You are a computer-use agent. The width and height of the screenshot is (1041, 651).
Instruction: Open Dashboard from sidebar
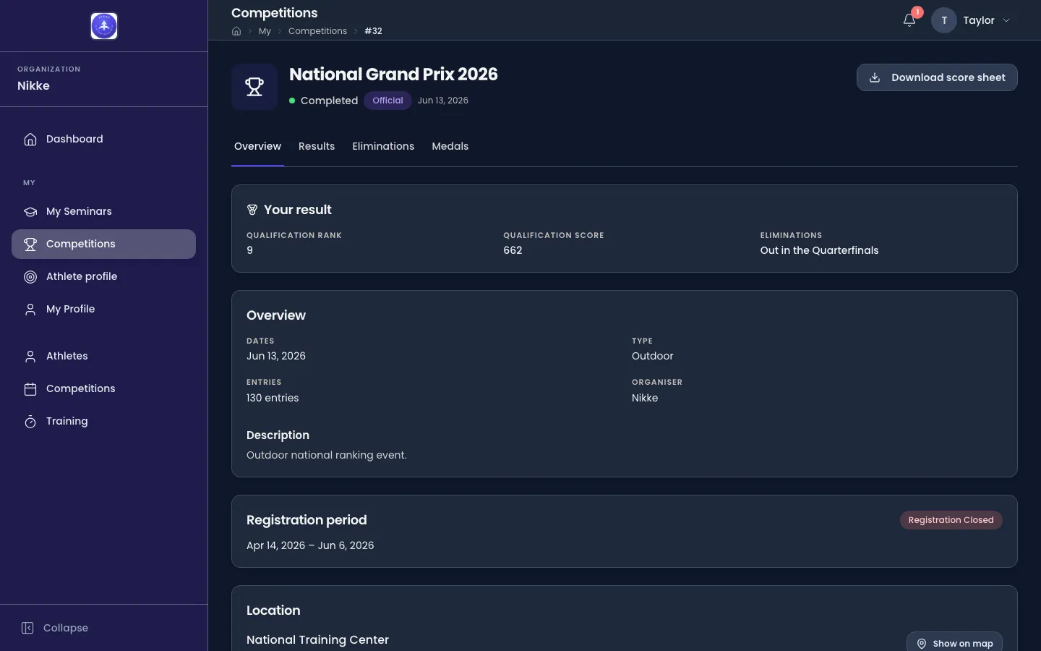click(103, 139)
